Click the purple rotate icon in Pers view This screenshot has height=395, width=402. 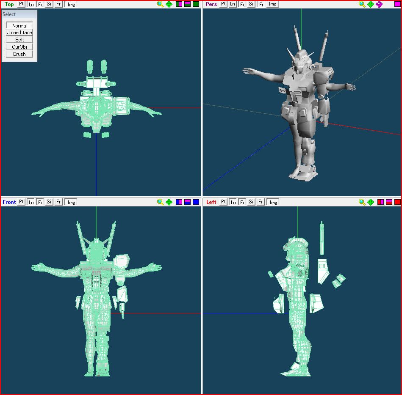[x=379, y=4]
